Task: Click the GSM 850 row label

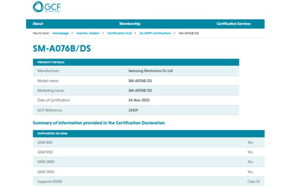Action: [x=45, y=143]
